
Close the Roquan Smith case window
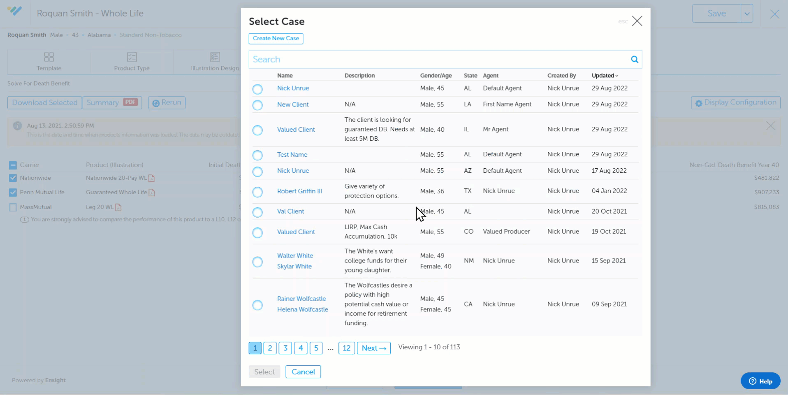(774, 14)
